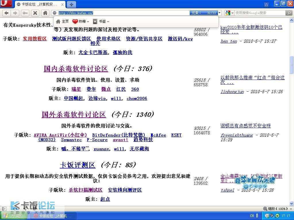This screenshot has width=294, height=220.
Task: Open a new tab with plus button
Action: tap(71, 5)
